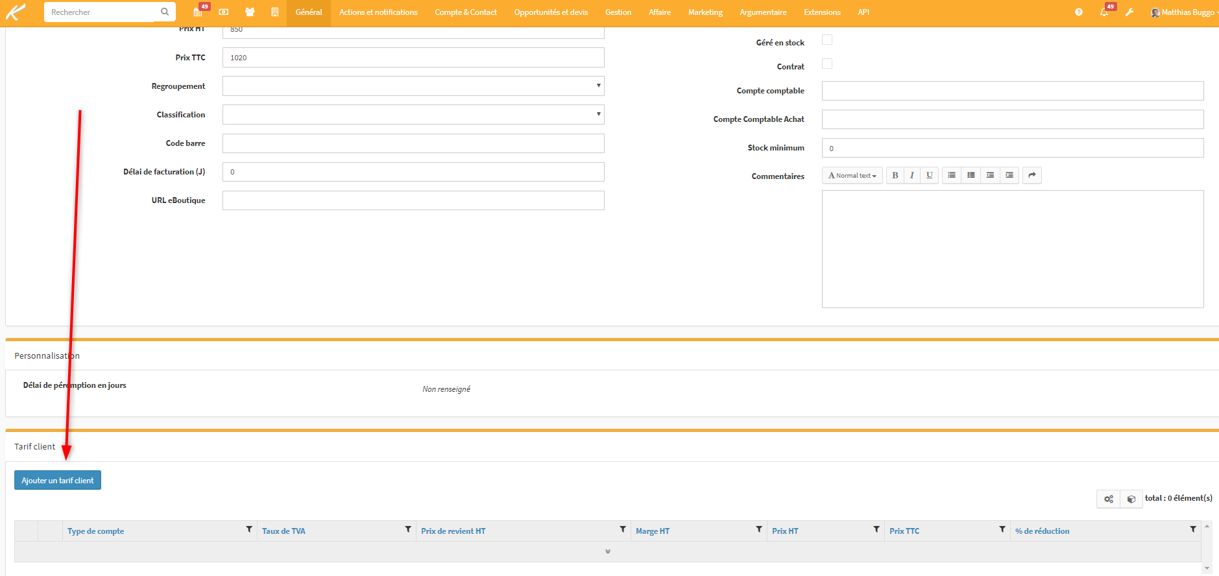Open the building company icon
The image size is (1219, 576).
(x=275, y=12)
